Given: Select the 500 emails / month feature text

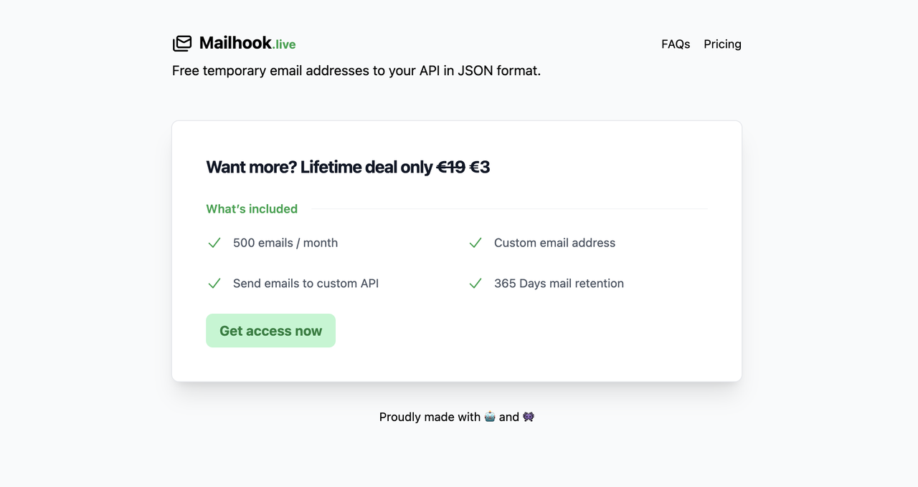Looking at the screenshot, I should point(285,243).
